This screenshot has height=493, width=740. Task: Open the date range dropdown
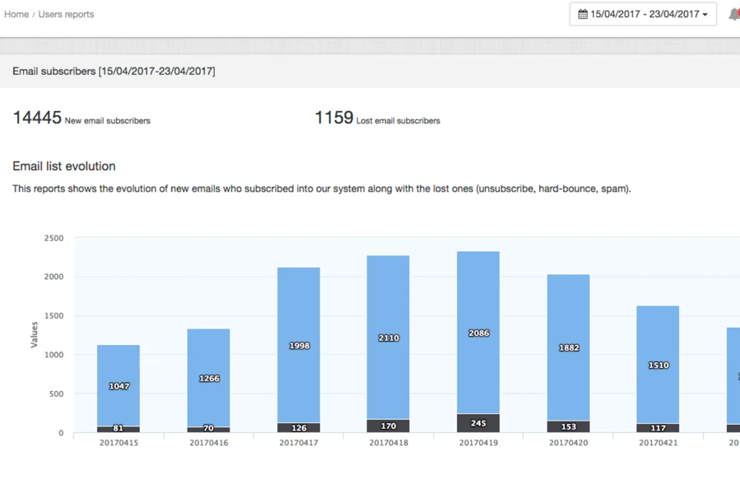click(643, 14)
